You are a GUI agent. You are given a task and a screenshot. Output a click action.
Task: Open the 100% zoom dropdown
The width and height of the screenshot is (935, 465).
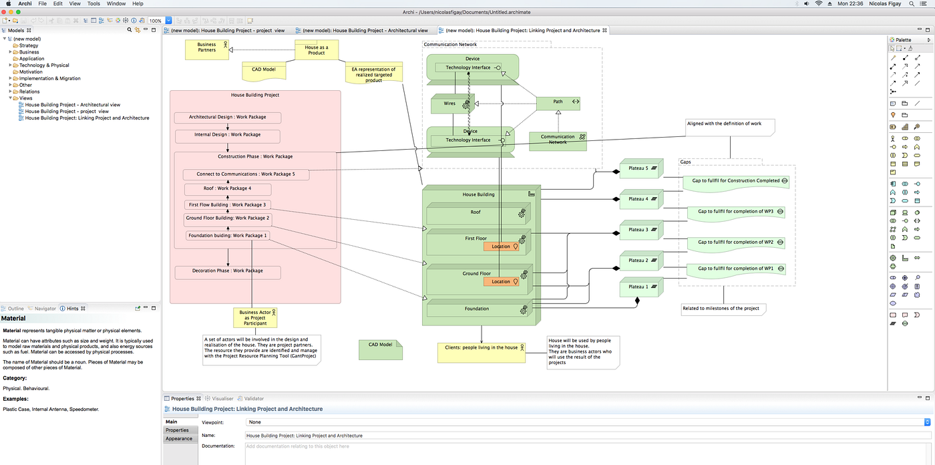[x=168, y=21]
